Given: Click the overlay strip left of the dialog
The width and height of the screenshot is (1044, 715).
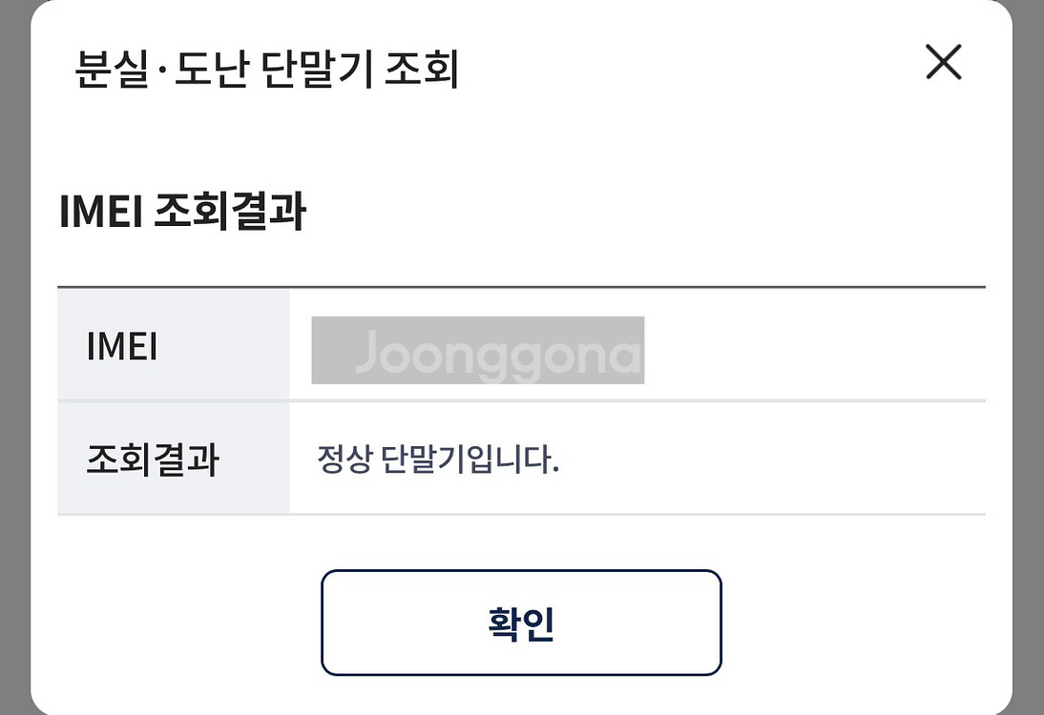Looking at the screenshot, I should click(x=14, y=357).
